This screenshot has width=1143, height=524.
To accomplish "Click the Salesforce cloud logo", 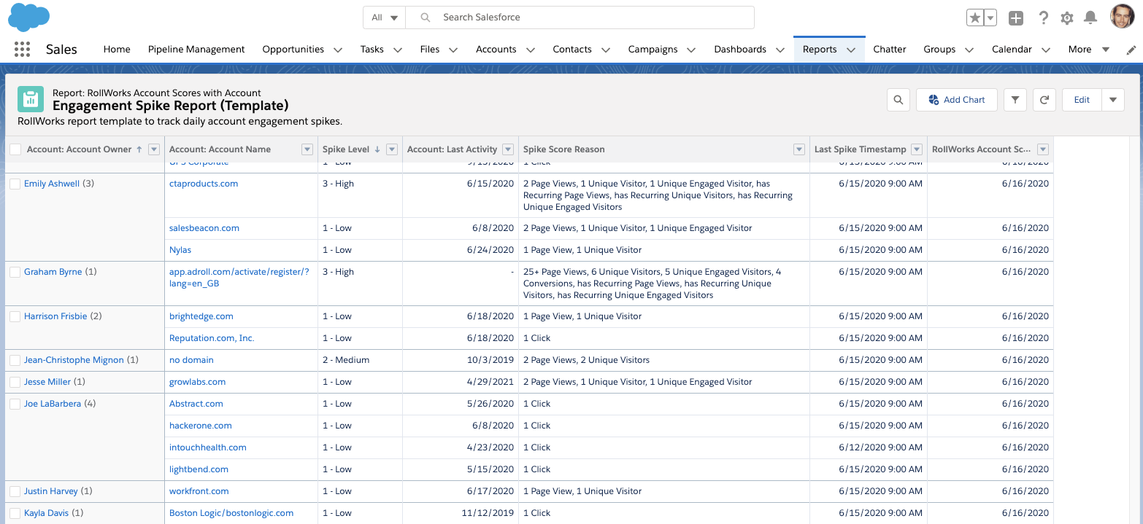I will (28, 17).
